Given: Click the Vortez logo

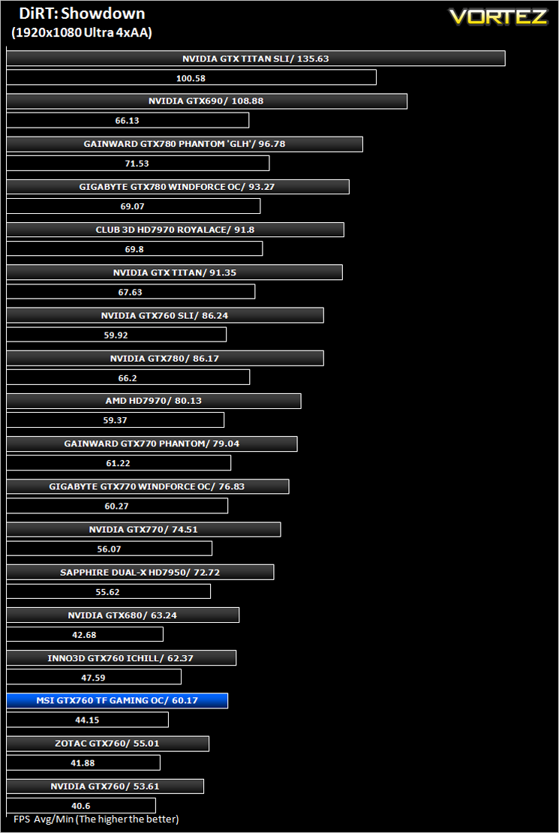Looking at the screenshot, I should (x=498, y=17).
